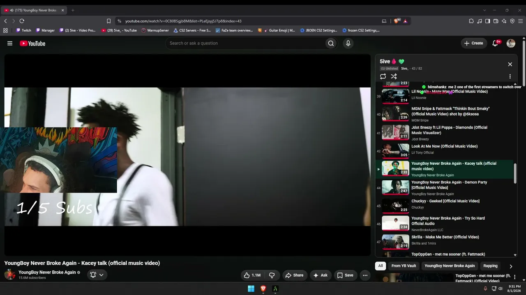The width and height of the screenshot is (526, 295).
Task: Open the Twitch bookmark
Action: click(x=23, y=30)
